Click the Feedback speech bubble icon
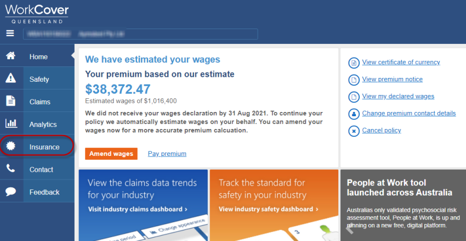 point(11,191)
